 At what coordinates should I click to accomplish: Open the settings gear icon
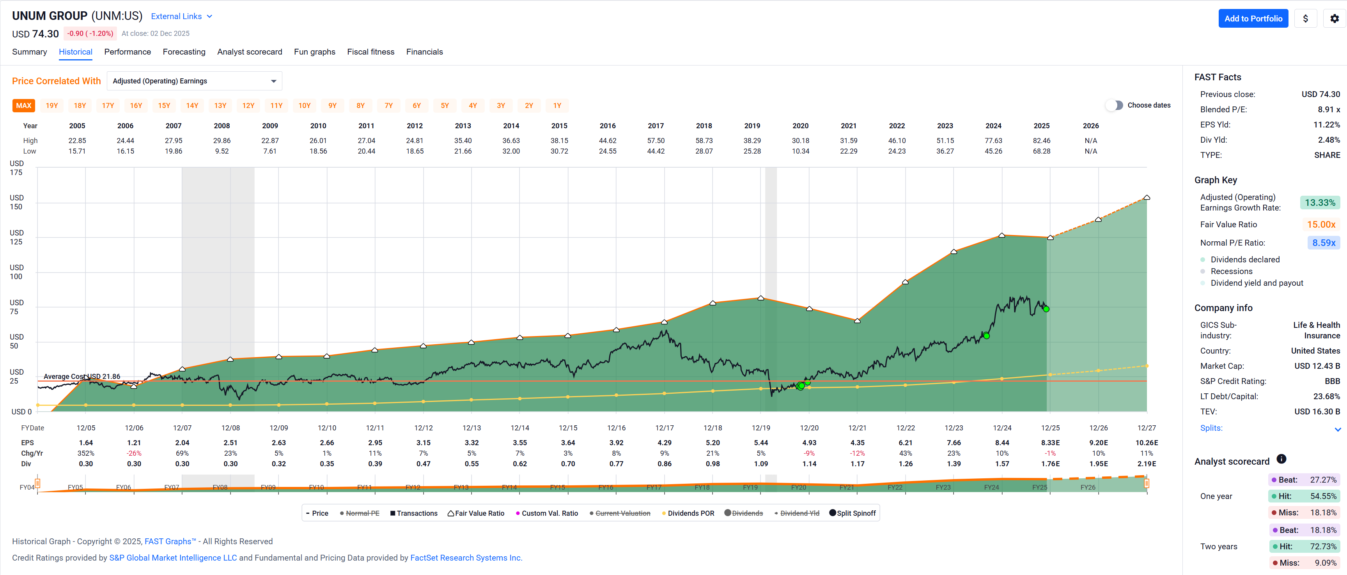click(x=1334, y=18)
